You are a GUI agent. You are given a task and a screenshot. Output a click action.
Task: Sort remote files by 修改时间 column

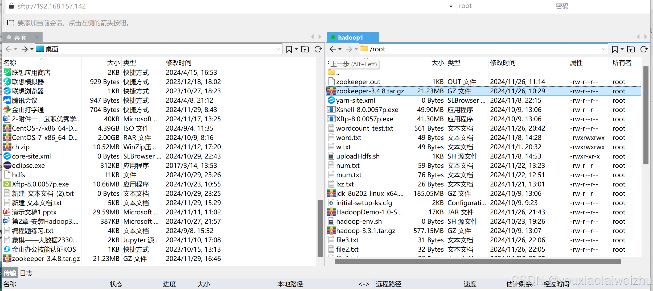click(x=503, y=63)
